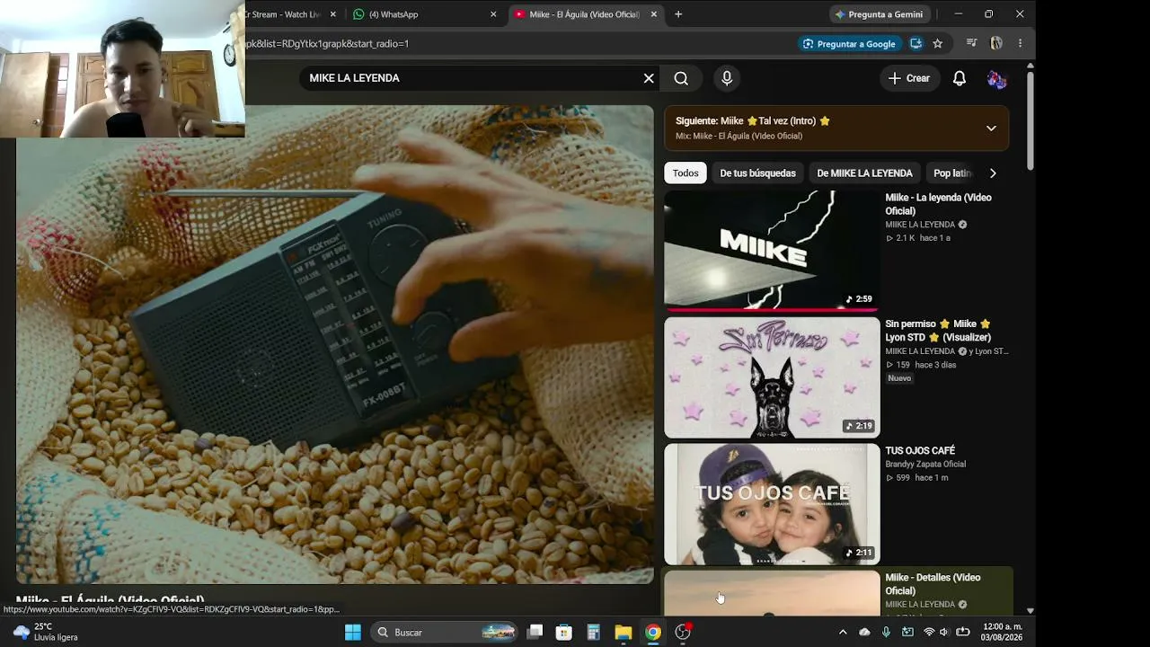The image size is (1150, 647).
Task: Open the Chrome profile avatar
Action: point(996,43)
